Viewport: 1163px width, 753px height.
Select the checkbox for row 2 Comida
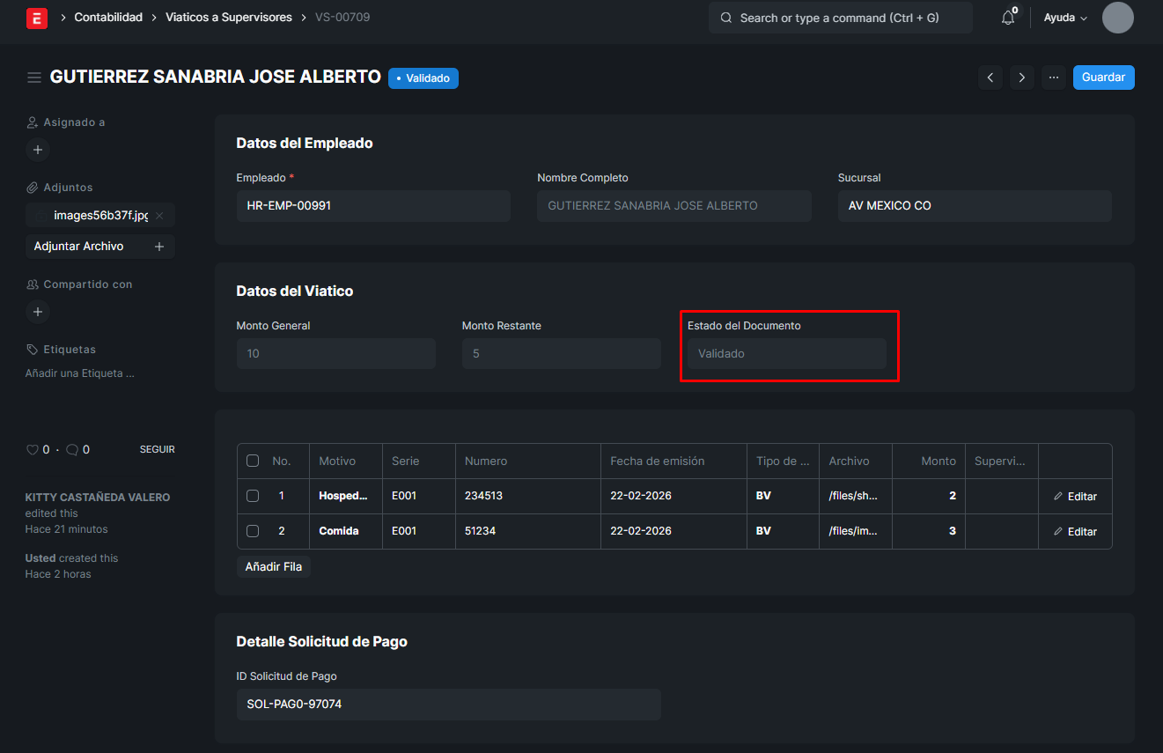pyautogui.click(x=253, y=531)
